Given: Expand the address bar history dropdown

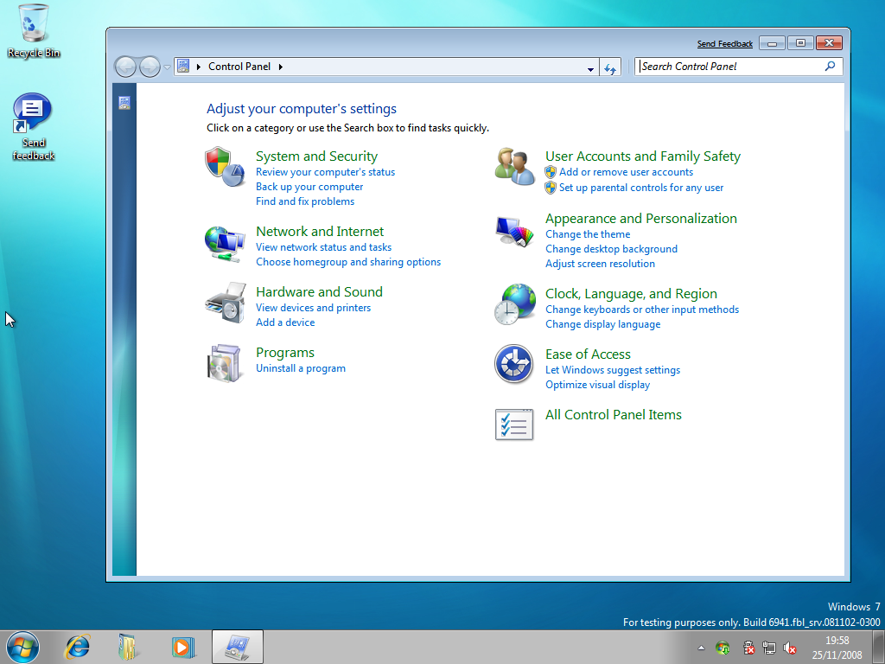Looking at the screenshot, I should 591,68.
